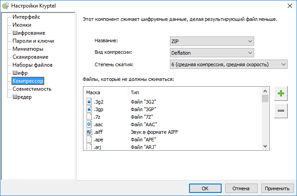Click the green plus add-mask icon
The image size is (297, 196).
pyautogui.click(x=281, y=93)
